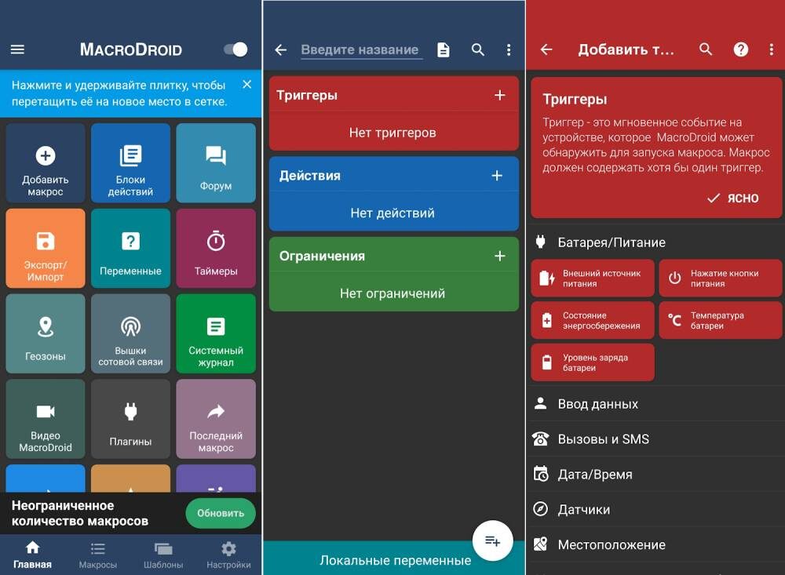Go back from the Добавить триггер screen
Viewport: 785px width, 575px height.
[x=546, y=49]
